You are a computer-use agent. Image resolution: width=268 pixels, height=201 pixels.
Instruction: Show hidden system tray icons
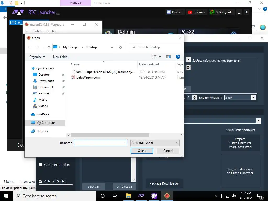click(x=215, y=196)
